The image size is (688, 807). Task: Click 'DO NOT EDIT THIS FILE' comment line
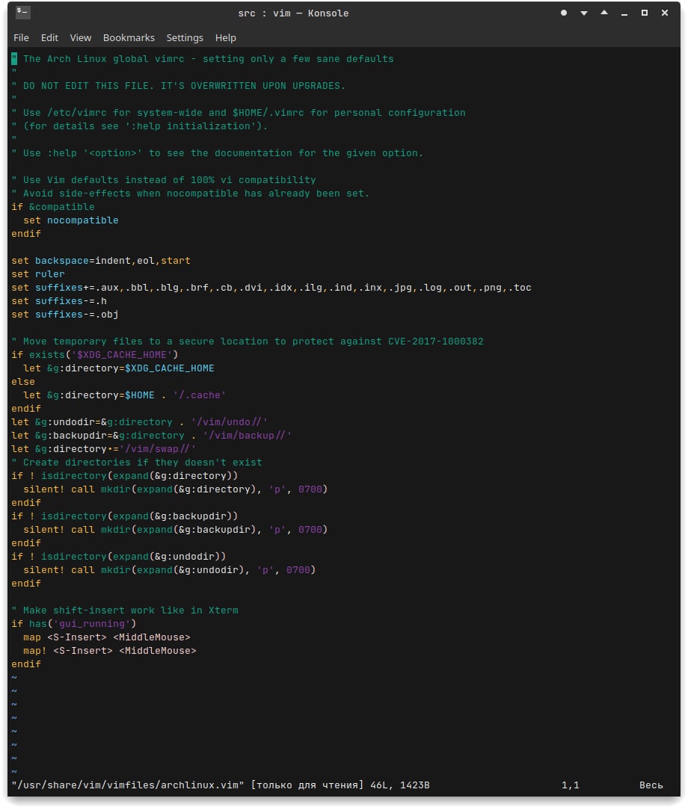179,86
